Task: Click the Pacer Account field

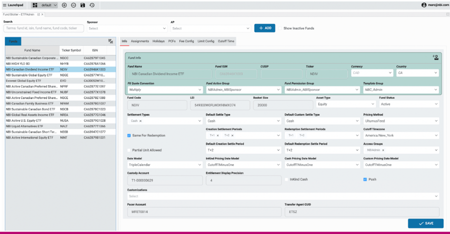Action: click(204, 212)
